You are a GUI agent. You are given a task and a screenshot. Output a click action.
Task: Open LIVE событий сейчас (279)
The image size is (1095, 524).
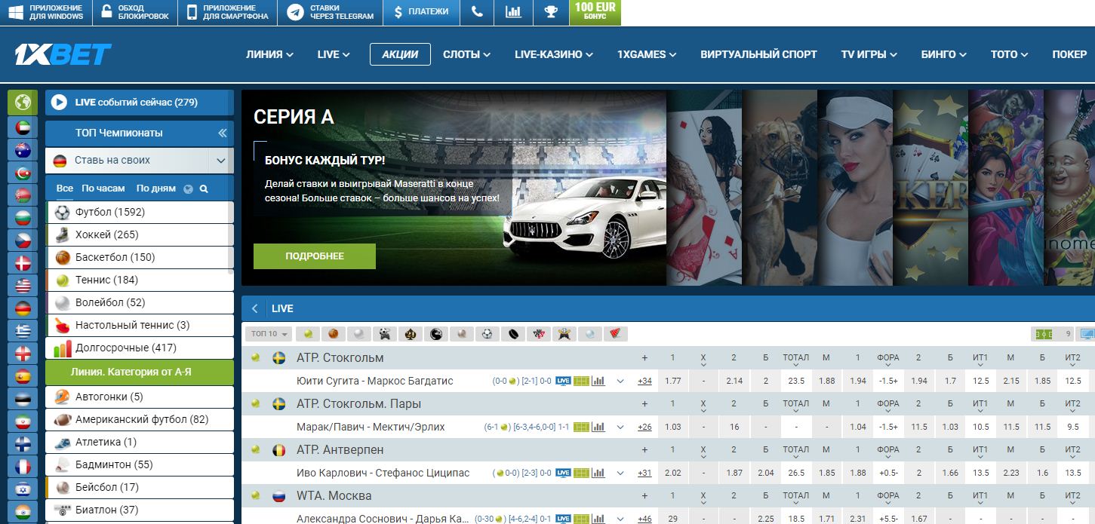pyautogui.click(x=140, y=103)
